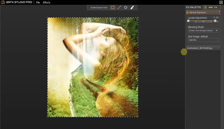The height and width of the screenshot is (129, 224).
Task: Click Select file for 2nd Image
Action: [203, 40]
